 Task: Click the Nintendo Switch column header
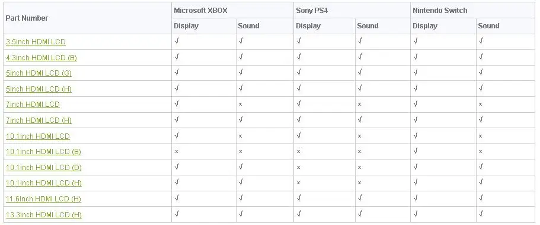pos(440,11)
